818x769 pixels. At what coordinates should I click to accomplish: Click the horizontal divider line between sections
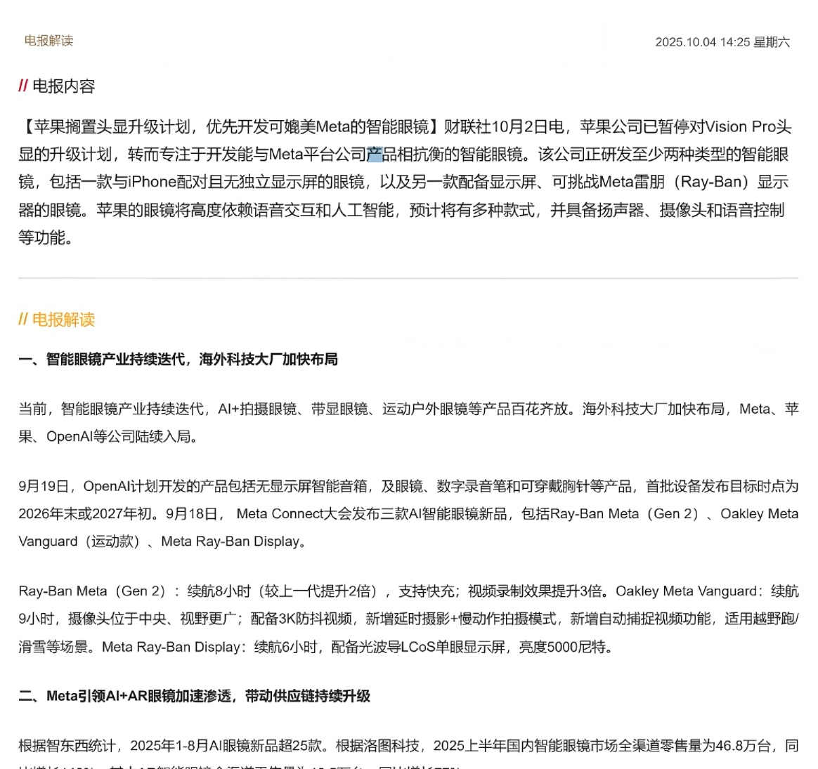[408, 278]
